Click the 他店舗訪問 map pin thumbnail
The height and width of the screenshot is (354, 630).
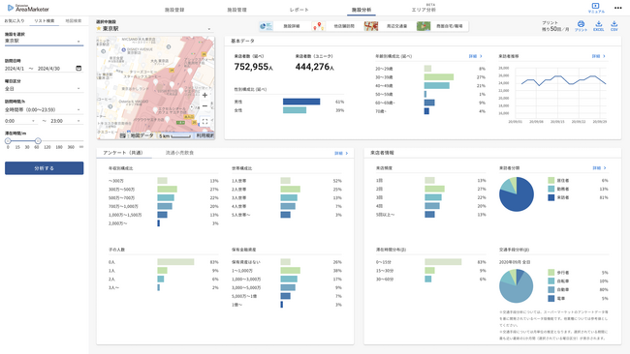pyautogui.click(x=319, y=26)
